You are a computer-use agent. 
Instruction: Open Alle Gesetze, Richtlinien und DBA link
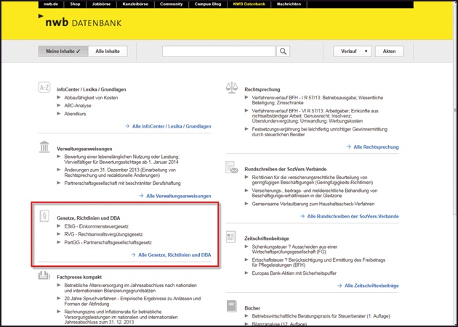point(174,255)
